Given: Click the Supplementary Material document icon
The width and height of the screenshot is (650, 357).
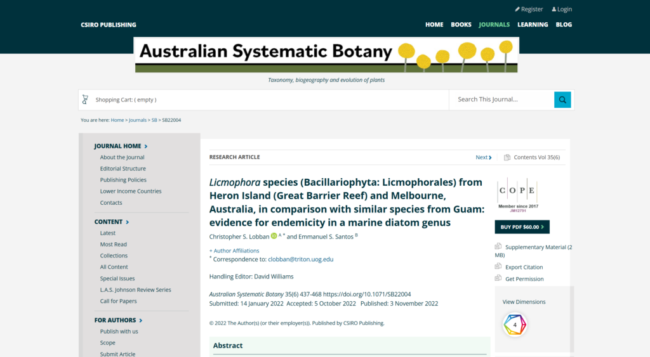Looking at the screenshot, I should tap(498, 246).
